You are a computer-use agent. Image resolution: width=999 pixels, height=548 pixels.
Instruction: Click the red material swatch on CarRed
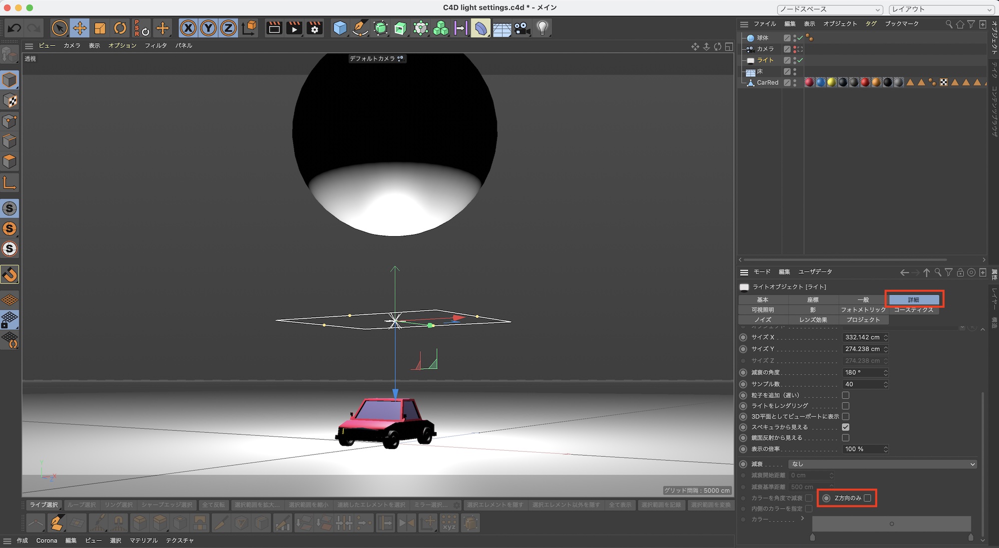pyautogui.click(x=809, y=82)
